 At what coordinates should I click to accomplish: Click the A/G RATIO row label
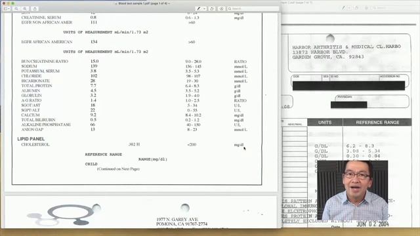[x=31, y=100]
